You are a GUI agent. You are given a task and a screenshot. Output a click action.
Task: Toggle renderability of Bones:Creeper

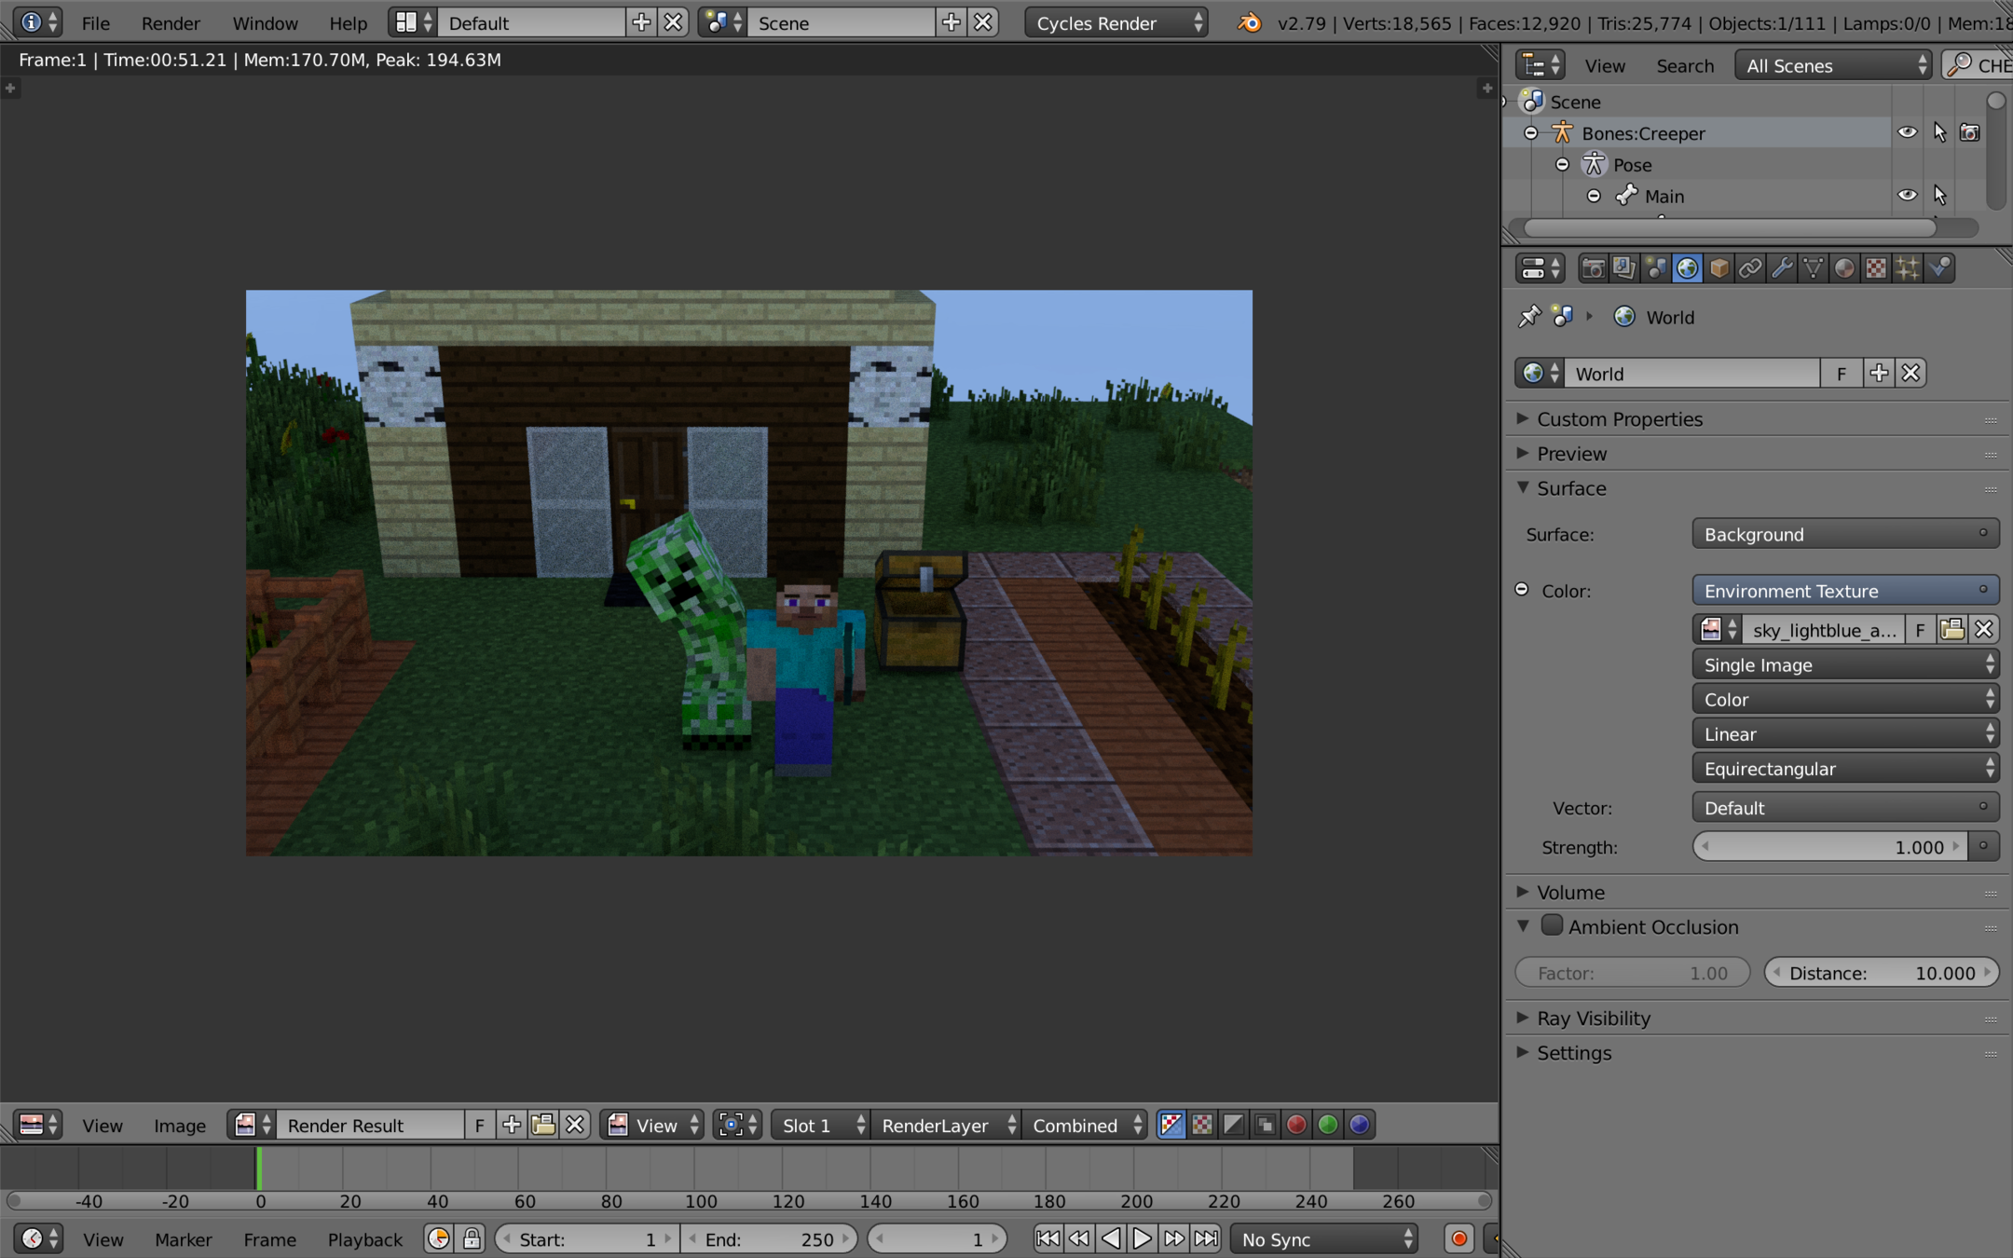click(x=1969, y=132)
